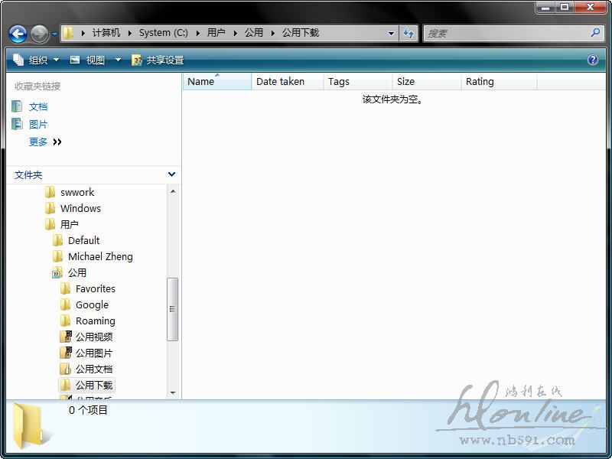Click the 图片 link icon
The width and height of the screenshot is (612, 459).
[x=17, y=124]
